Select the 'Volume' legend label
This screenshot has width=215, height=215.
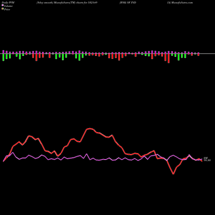click(x=8, y=6)
